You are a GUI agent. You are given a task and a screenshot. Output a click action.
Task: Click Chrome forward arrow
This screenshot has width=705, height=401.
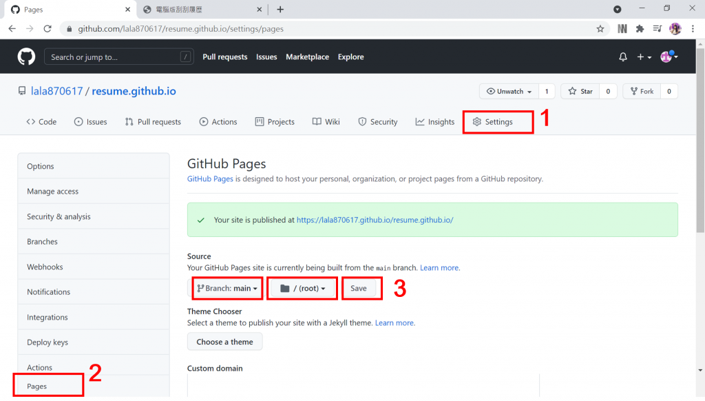point(30,29)
